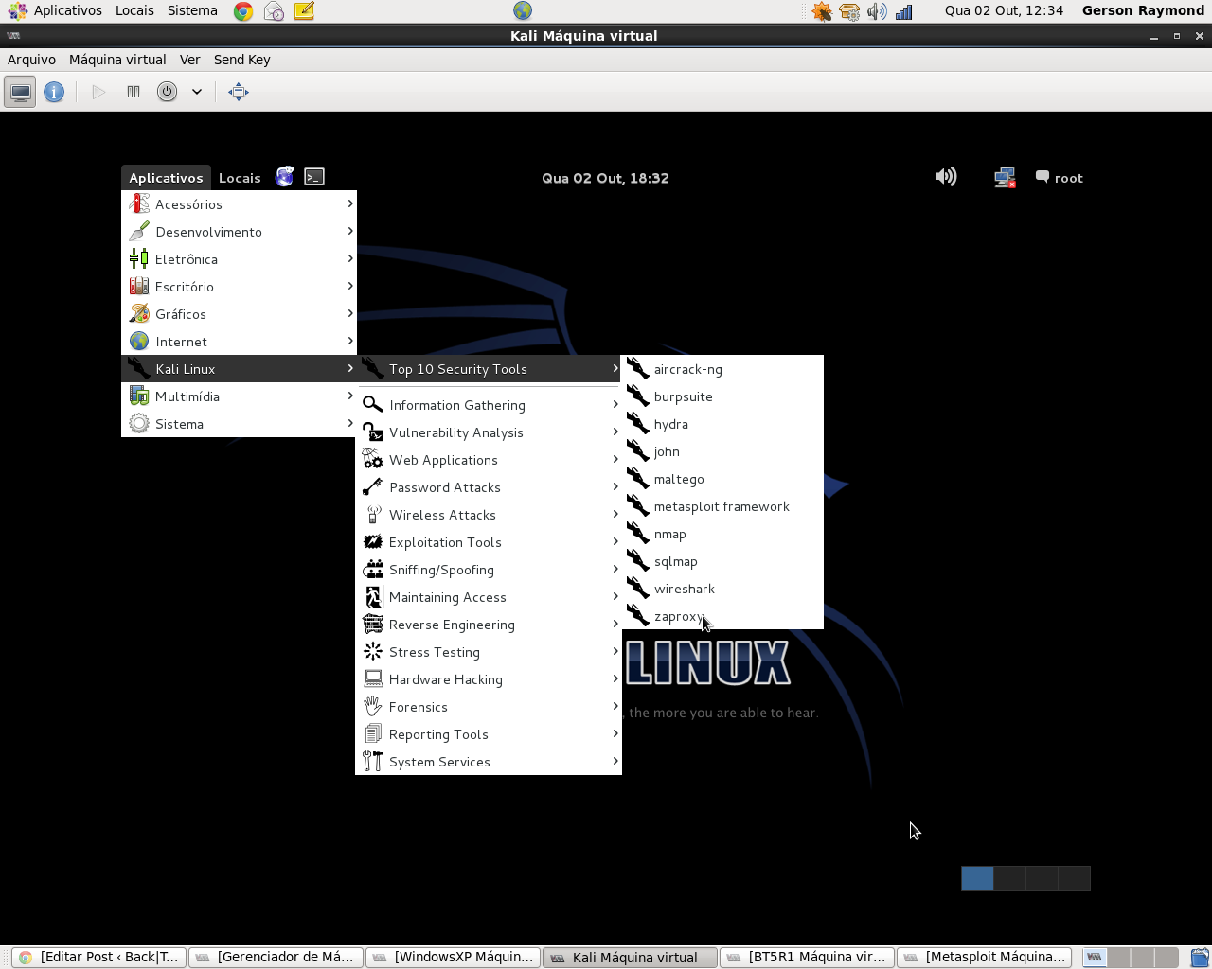Click the Wireless Attacks antenna icon
The height and width of the screenshot is (969, 1212).
[373, 515]
